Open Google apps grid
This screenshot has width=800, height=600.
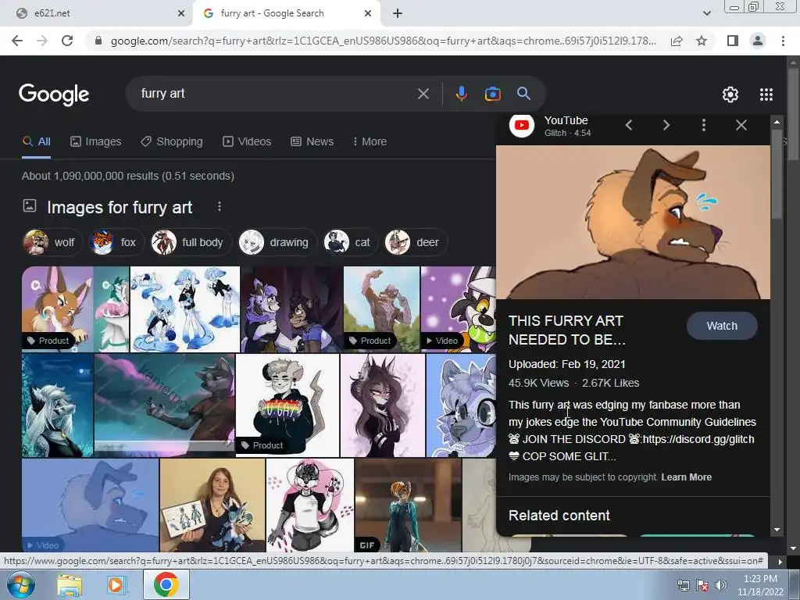(766, 95)
